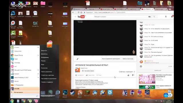Expand the uTorrent jump list arrow
Viewport: 183px width, 103px height.
[x=38, y=47]
